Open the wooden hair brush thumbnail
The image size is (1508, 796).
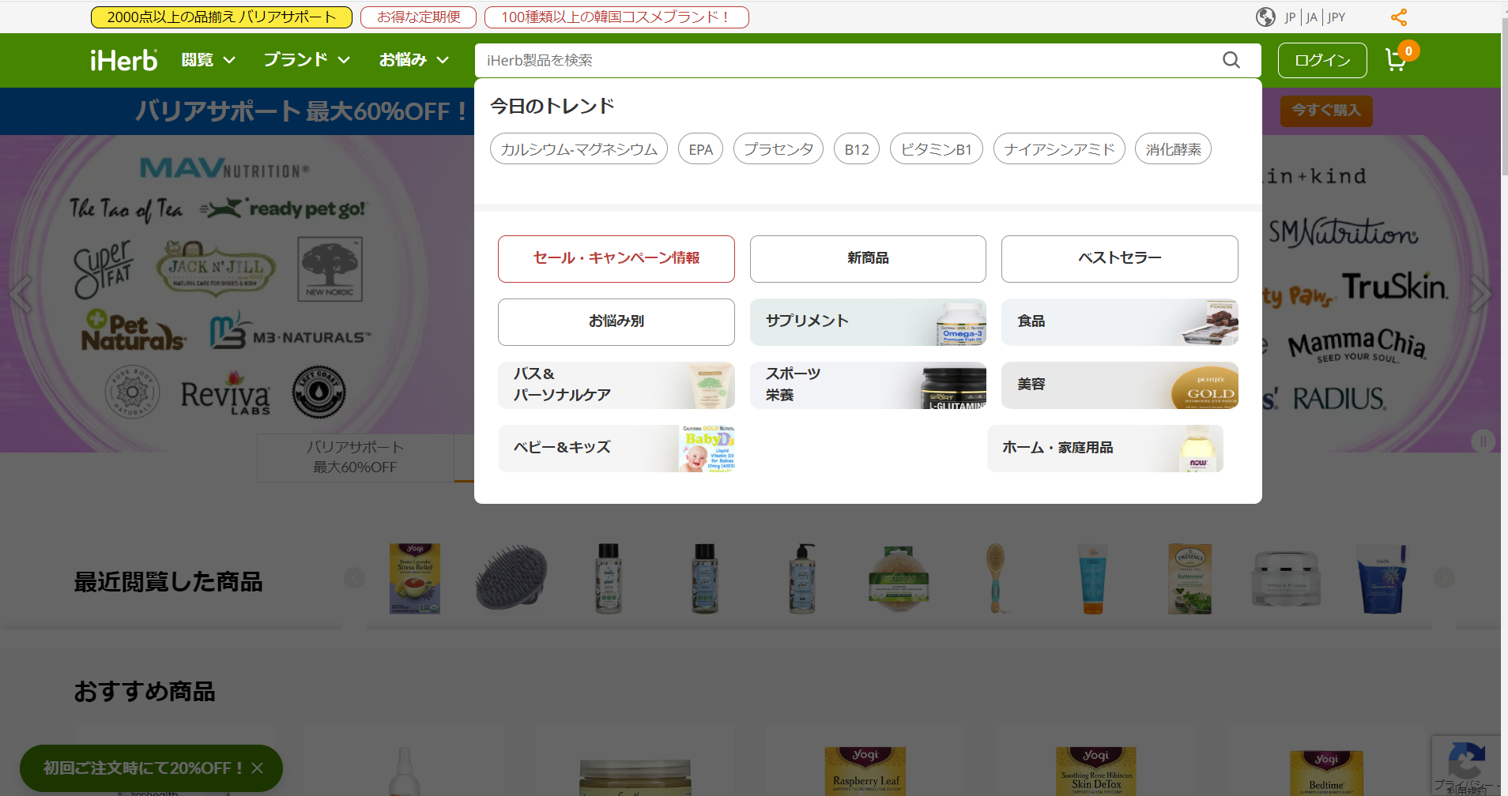(x=997, y=578)
